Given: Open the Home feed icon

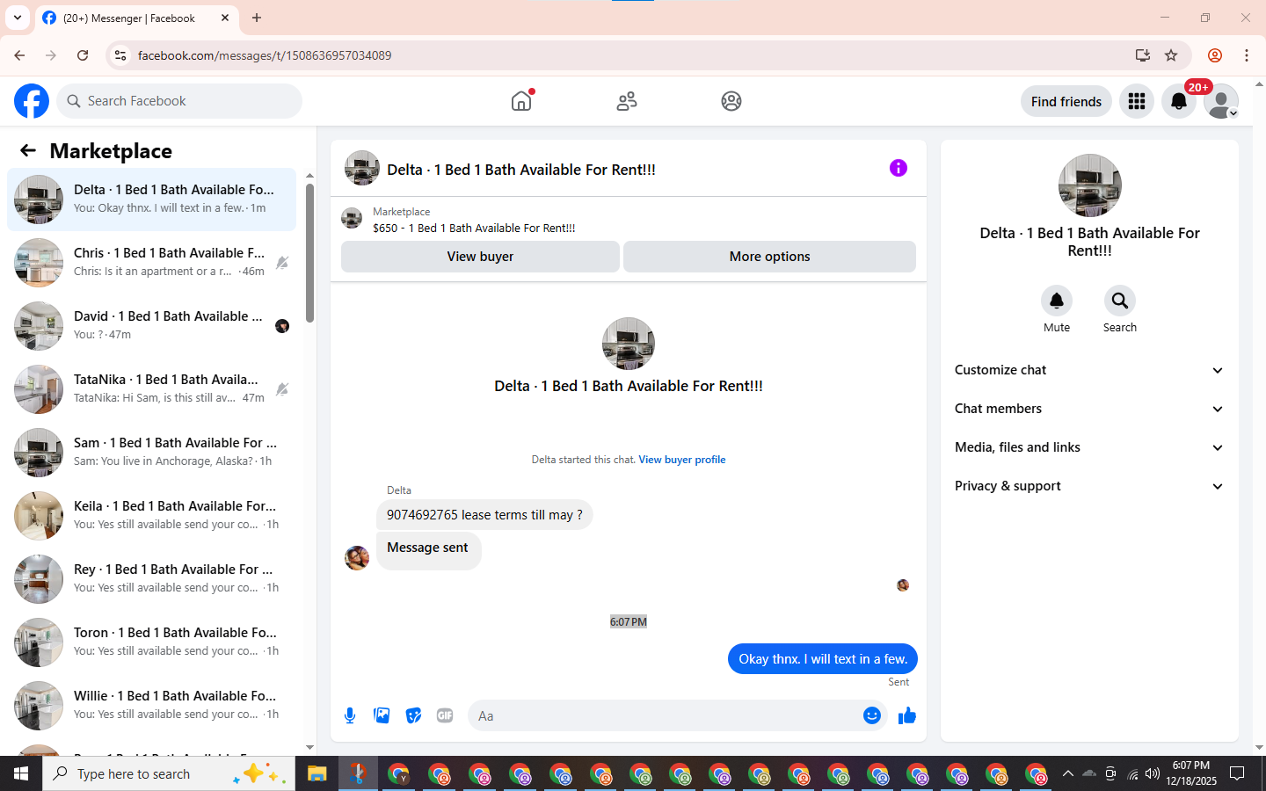Looking at the screenshot, I should pos(521,101).
